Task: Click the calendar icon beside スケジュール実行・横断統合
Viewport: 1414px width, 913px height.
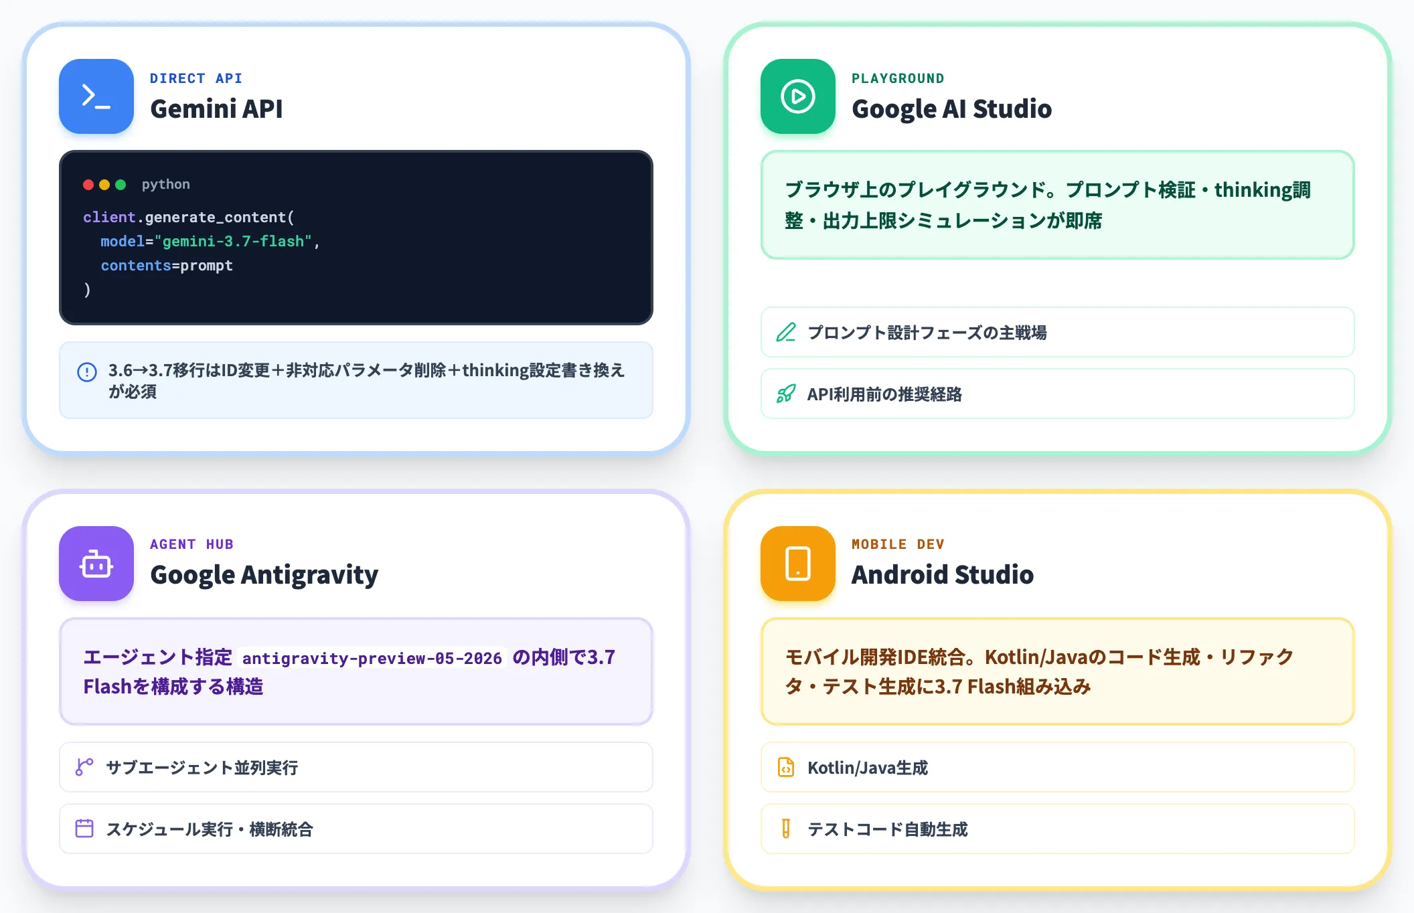Action: coord(84,829)
